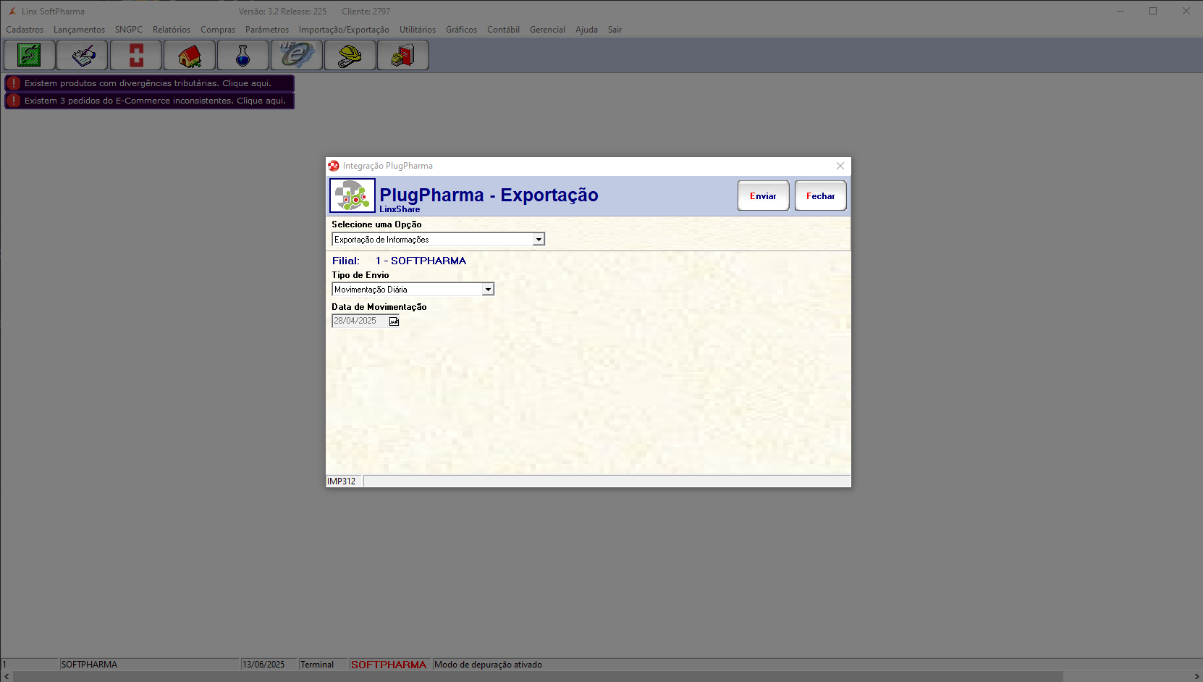This screenshot has height=682, width=1203.
Task: Click the 1 - SOFTPHARMA filial text
Action: (421, 261)
